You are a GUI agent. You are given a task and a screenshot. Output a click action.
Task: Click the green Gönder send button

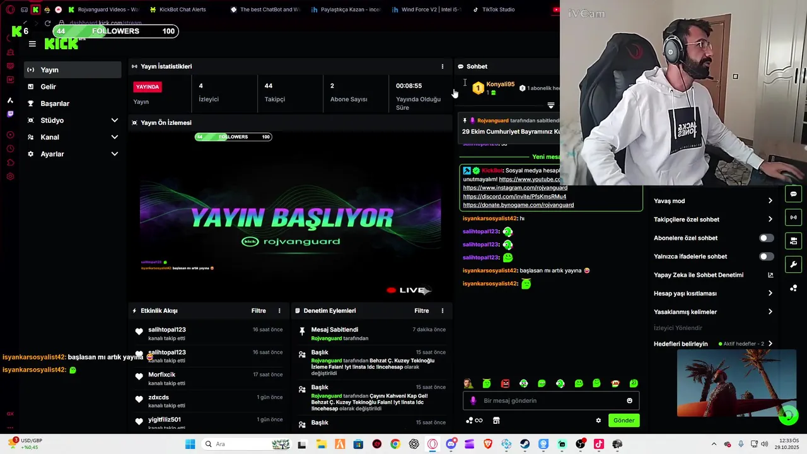(x=624, y=421)
